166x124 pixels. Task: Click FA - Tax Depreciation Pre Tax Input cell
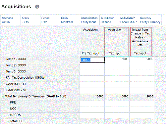(x=92, y=78)
